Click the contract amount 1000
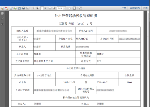This screenshot has height=107, width=150. pyautogui.click(x=129, y=82)
